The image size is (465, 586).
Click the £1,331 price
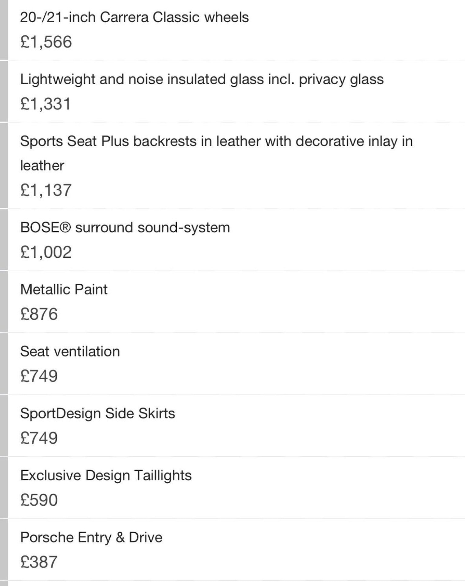tap(46, 104)
